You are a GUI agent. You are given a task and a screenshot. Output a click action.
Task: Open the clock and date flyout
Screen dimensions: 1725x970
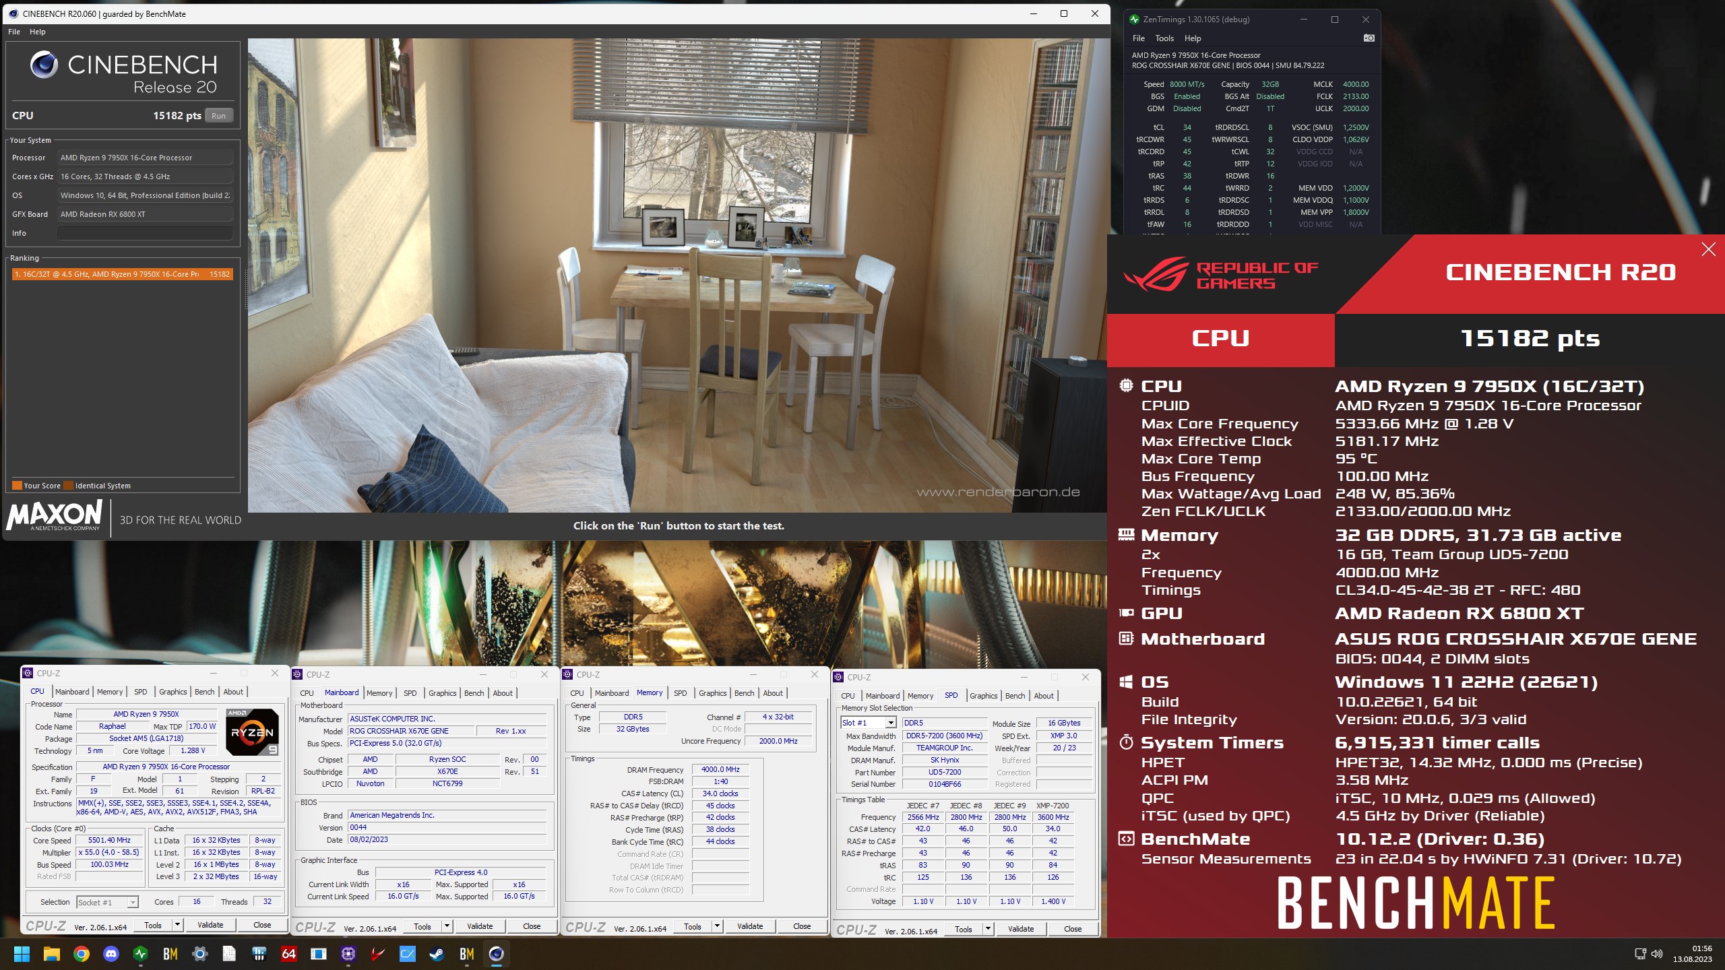pos(1692,954)
